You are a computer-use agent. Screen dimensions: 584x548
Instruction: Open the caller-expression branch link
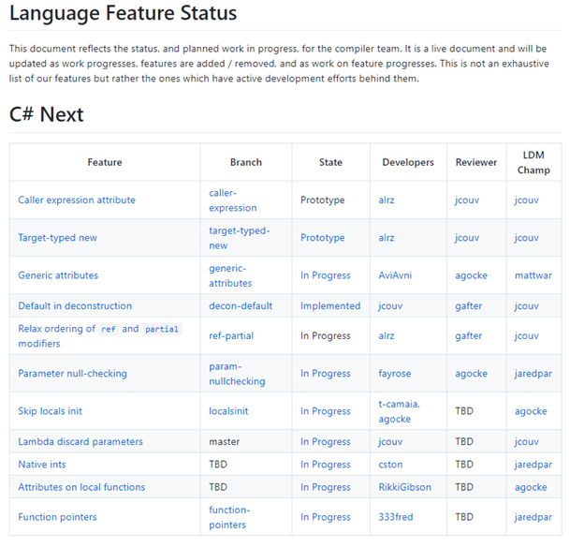(233, 200)
